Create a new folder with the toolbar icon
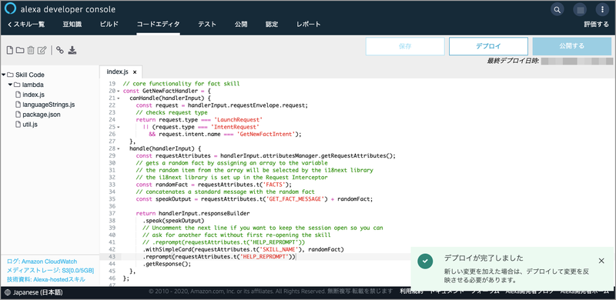This screenshot has width=616, height=300. 20,50
